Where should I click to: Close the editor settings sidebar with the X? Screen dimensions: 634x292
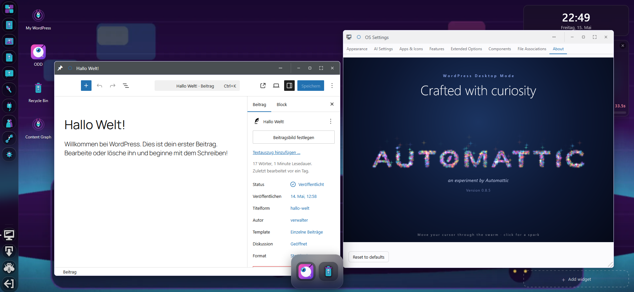[332, 104]
